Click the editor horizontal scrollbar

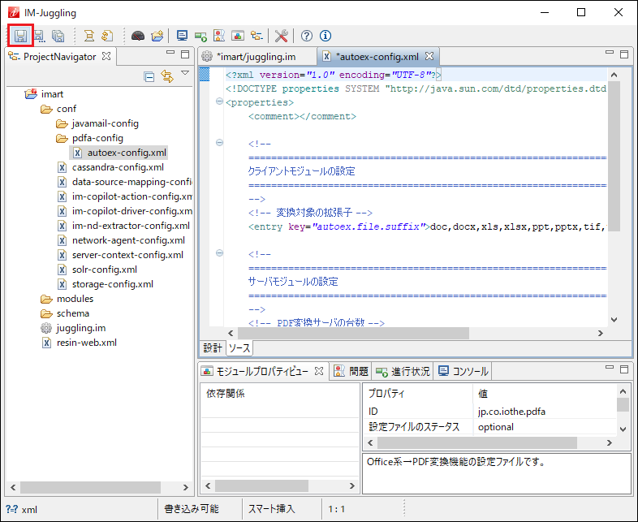[353, 333]
